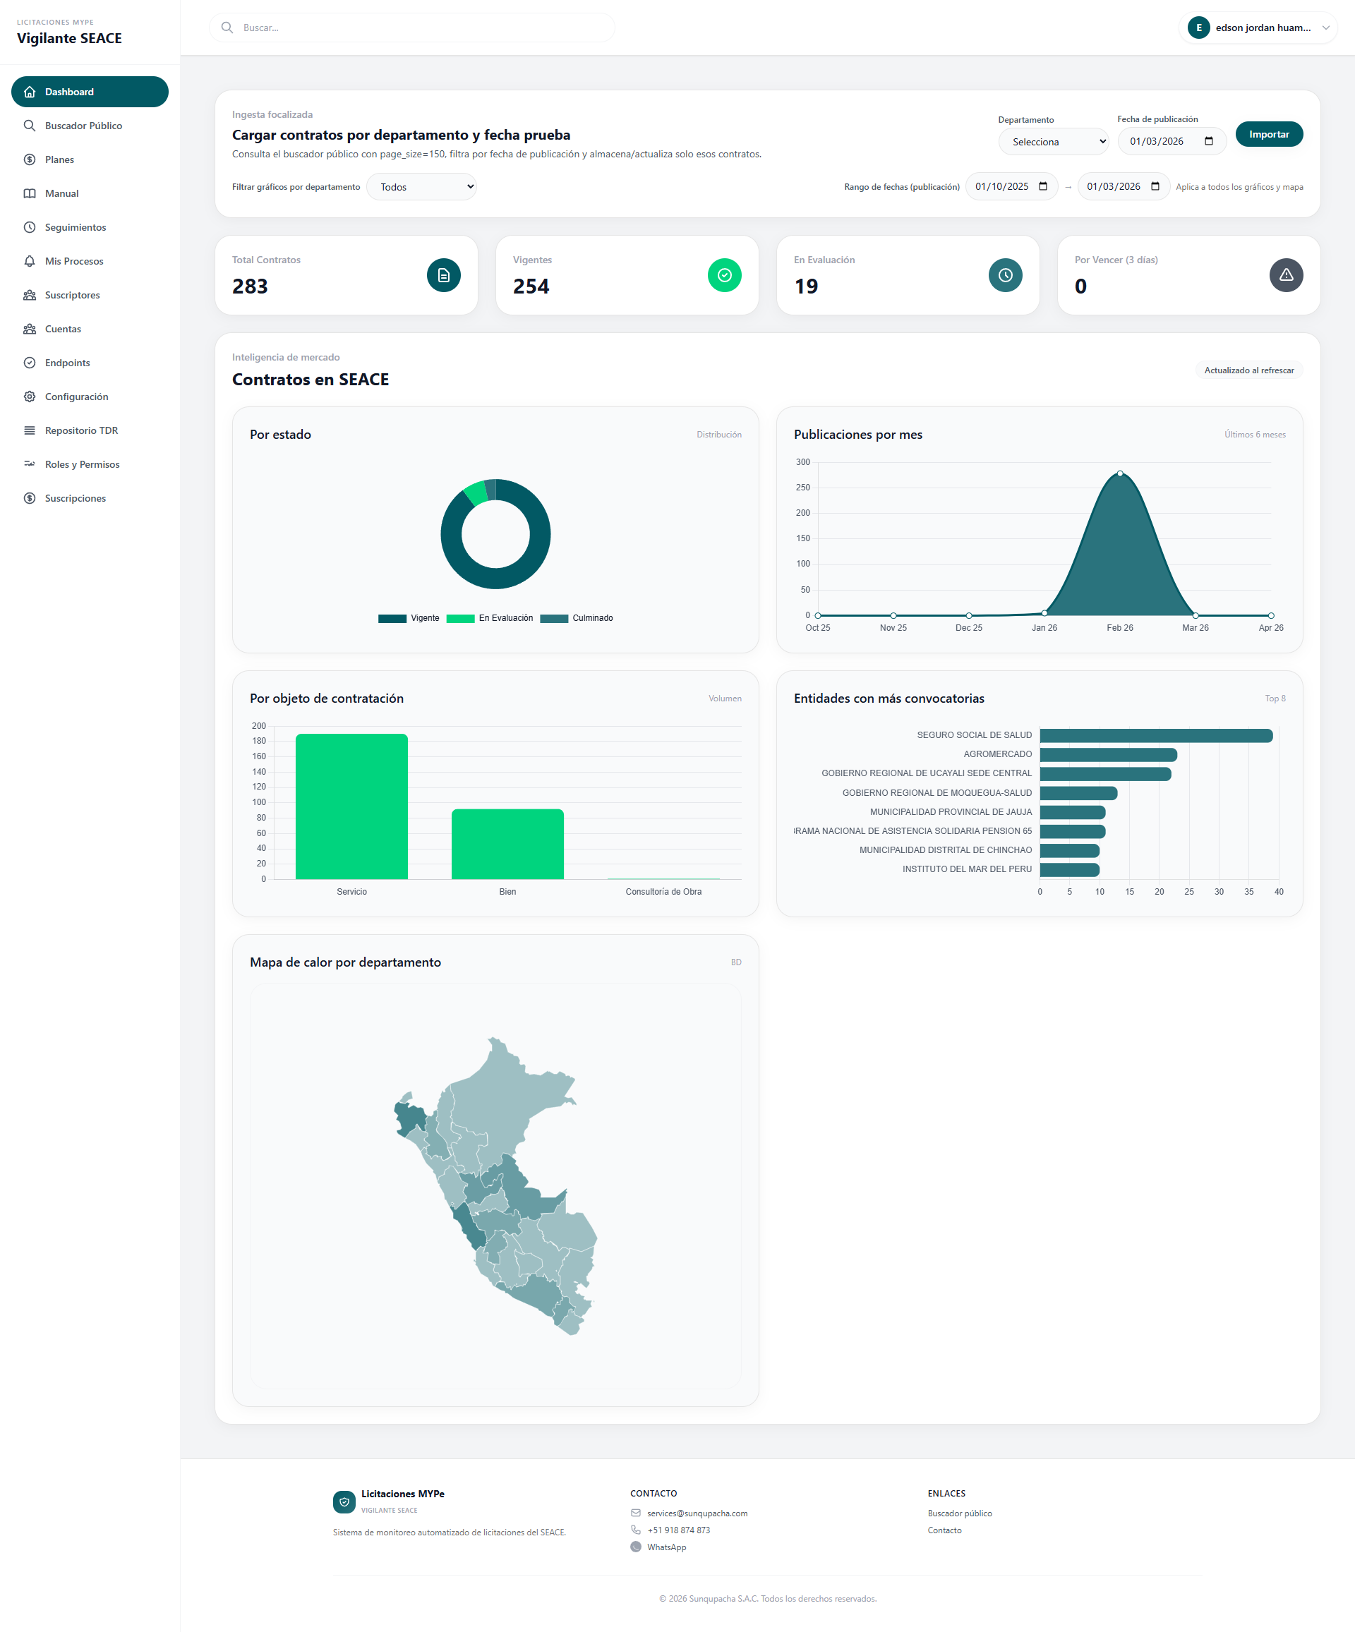Click the Total Contratos document icon

443,275
